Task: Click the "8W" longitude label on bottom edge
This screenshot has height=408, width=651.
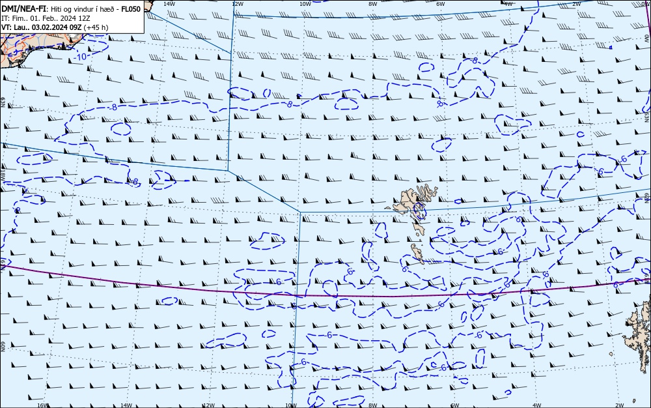Action: pos(373,405)
